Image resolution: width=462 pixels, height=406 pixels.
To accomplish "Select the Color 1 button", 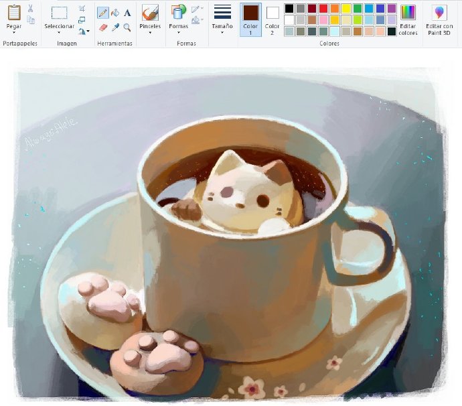I will click(250, 19).
